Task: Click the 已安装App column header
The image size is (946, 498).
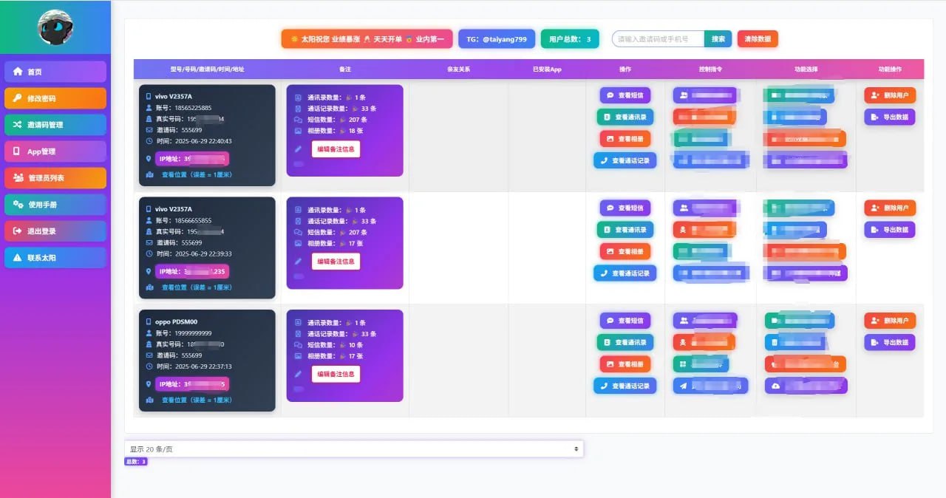Action: 547,69
